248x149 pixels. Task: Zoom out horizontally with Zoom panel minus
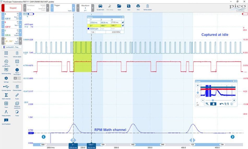pyautogui.click(x=203, y=100)
